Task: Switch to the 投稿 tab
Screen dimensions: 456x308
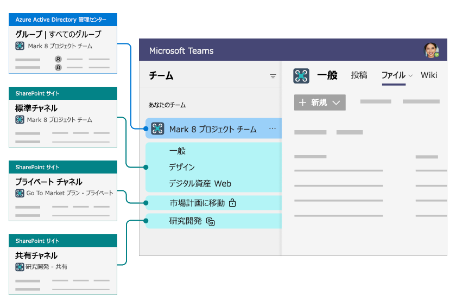Action: click(x=359, y=75)
